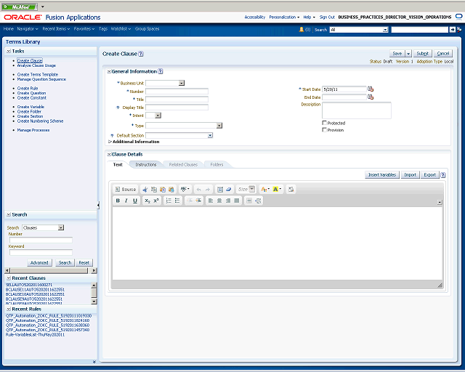The height and width of the screenshot is (372, 465).
Task: Click the Submit button
Action: point(422,53)
